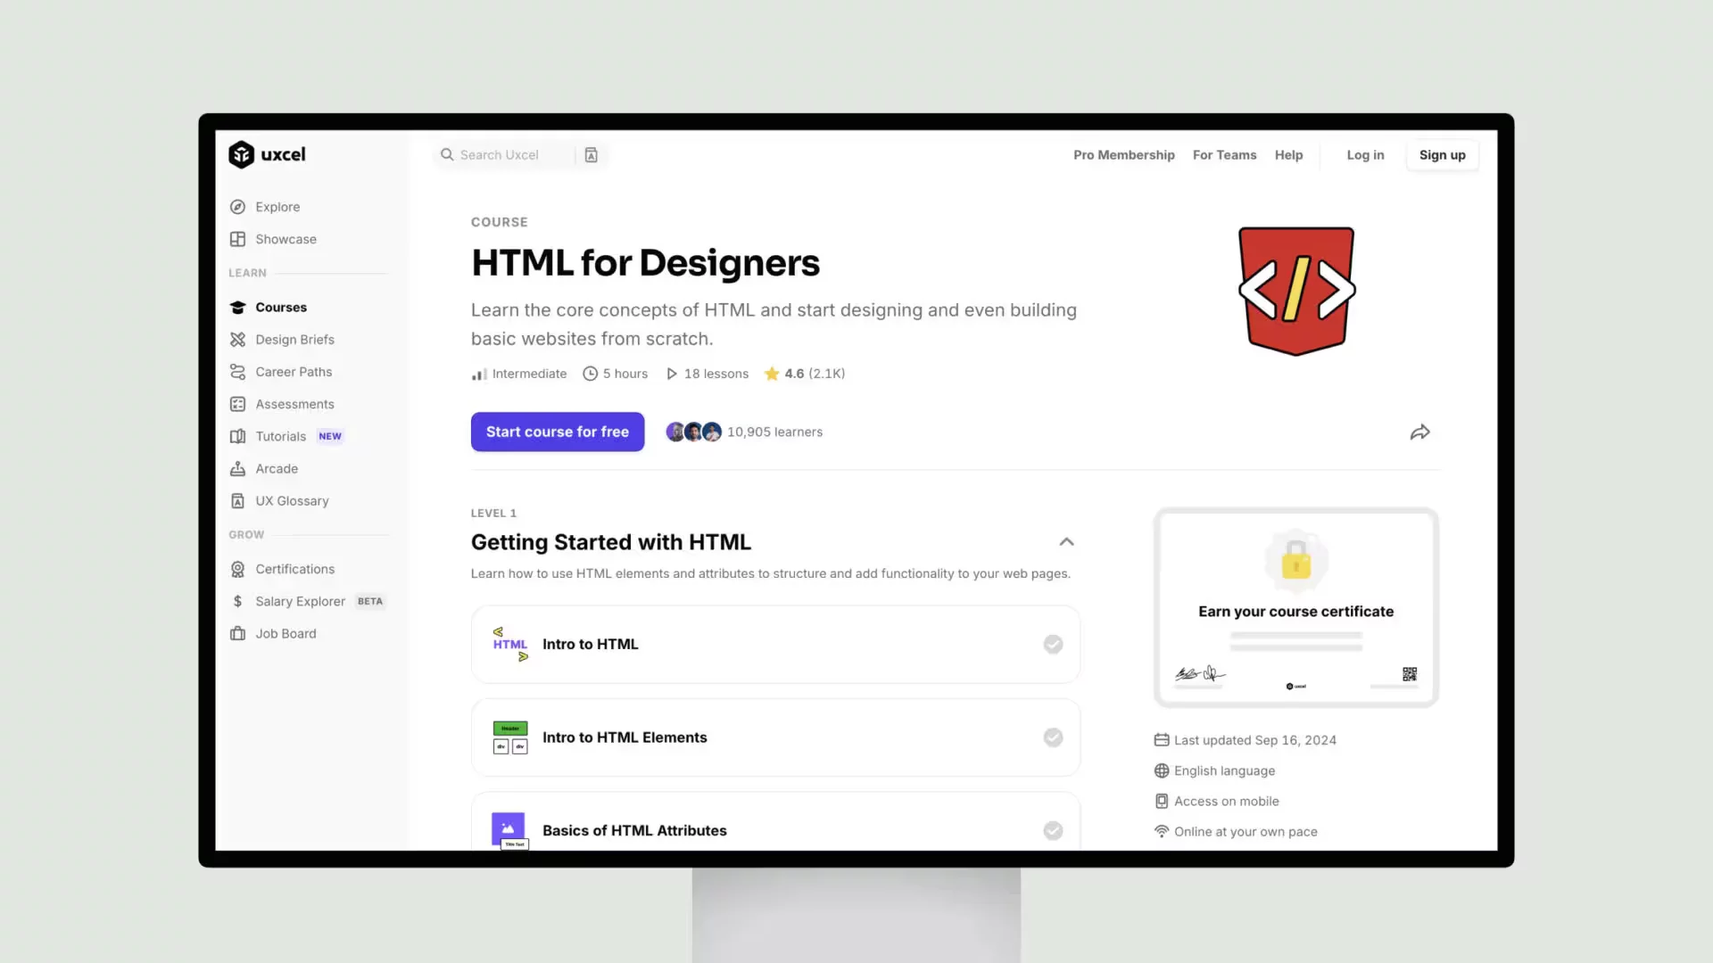Viewport: 1713px width, 963px height.
Task: Click the Certifications sidebar icon
Action: [236, 568]
